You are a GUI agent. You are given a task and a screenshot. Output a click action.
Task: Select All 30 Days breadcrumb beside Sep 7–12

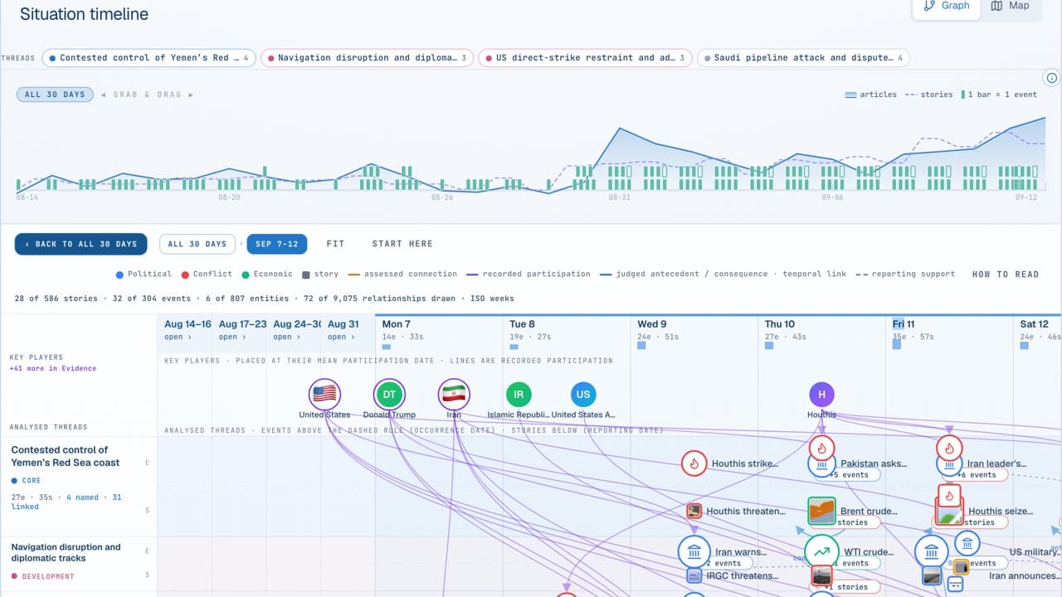[197, 244]
